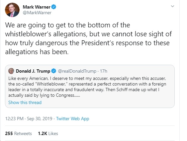Open the @MarkWarner handle link
187x141 pixels.
point(37,13)
